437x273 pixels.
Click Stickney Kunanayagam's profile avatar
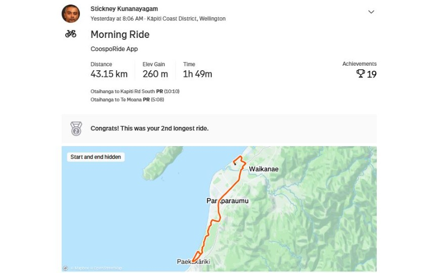tap(71, 14)
